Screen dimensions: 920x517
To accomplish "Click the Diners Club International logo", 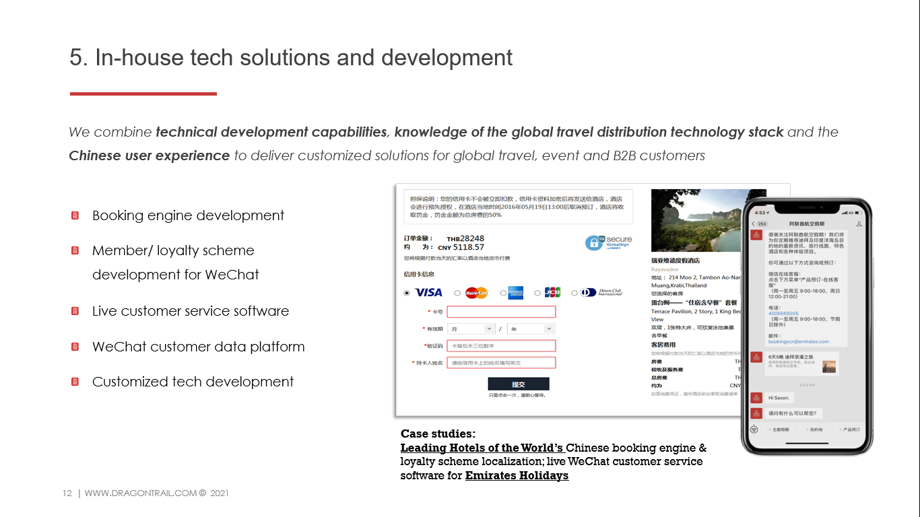I will [601, 293].
